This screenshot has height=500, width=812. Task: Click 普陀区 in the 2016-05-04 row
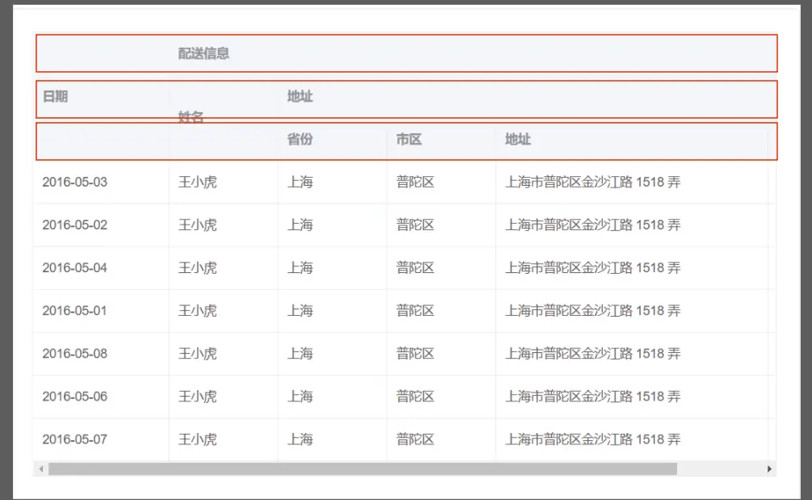click(x=416, y=268)
